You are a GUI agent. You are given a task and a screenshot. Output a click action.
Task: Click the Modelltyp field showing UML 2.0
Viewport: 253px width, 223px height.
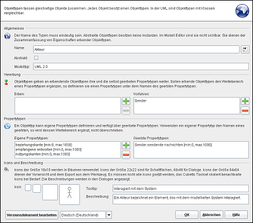tap(141, 67)
